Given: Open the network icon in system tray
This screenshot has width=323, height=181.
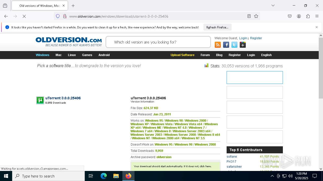Looking at the screenshot, I should [x=284, y=176].
